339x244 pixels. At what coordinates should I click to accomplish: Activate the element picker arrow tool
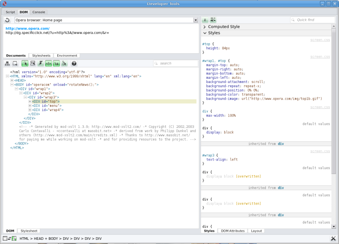click(x=25, y=63)
